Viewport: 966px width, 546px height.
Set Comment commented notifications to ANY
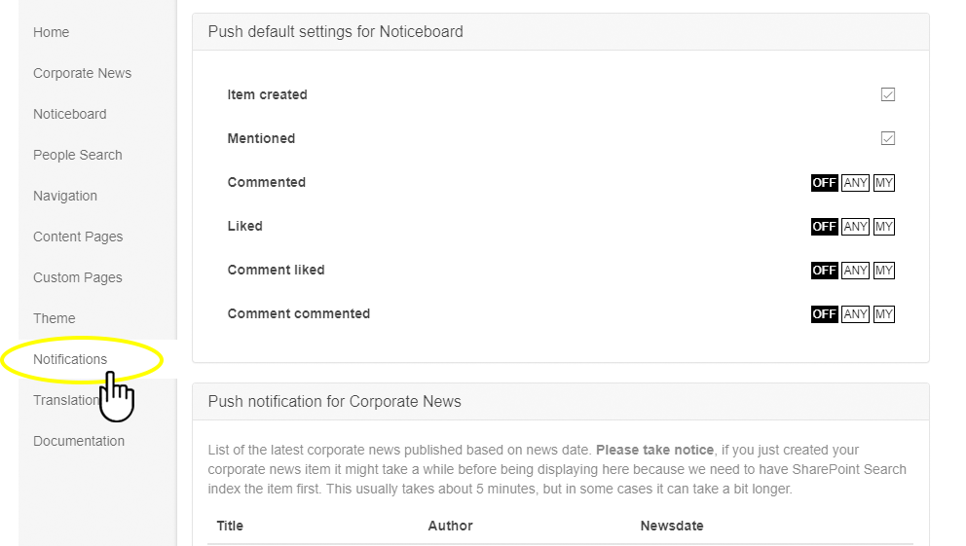(x=855, y=314)
